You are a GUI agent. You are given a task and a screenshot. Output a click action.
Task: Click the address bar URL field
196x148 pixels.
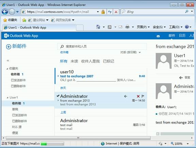coord(59,12)
